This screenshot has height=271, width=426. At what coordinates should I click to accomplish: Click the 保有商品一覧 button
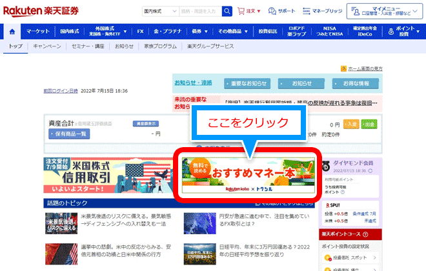tap(69, 134)
